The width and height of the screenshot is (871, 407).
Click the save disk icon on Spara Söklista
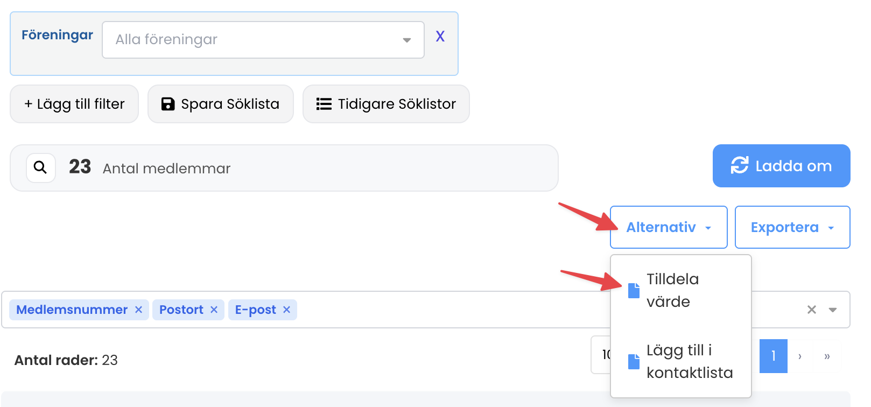coord(168,104)
